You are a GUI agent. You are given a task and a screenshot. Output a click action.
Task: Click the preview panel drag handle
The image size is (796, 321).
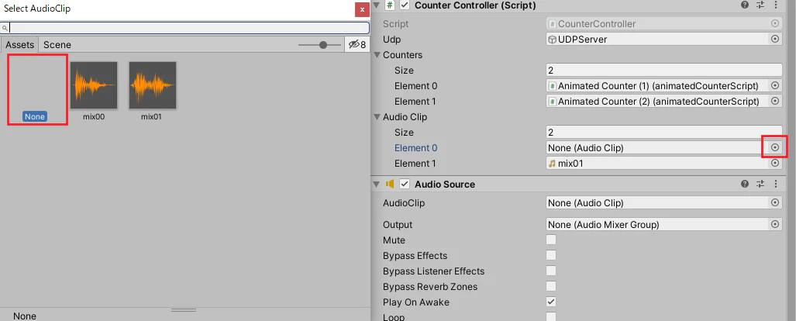[x=183, y=310]
